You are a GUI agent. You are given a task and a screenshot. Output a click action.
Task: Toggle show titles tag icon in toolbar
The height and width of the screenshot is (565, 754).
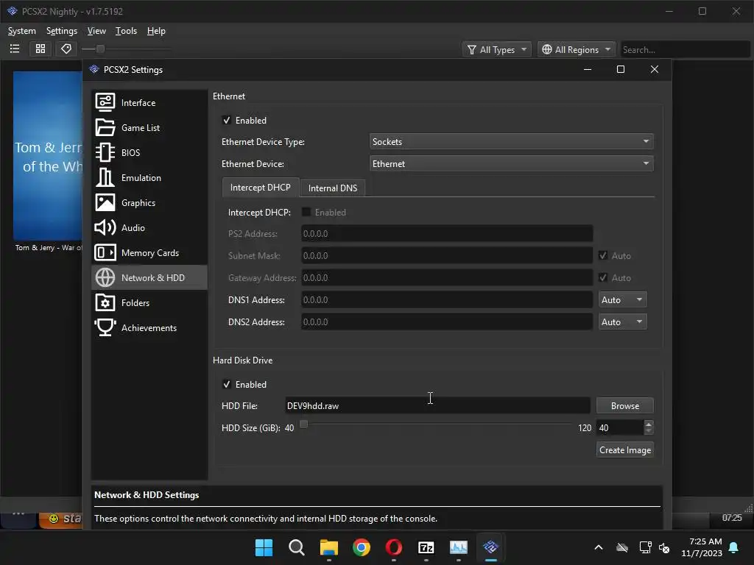point(66,49)
